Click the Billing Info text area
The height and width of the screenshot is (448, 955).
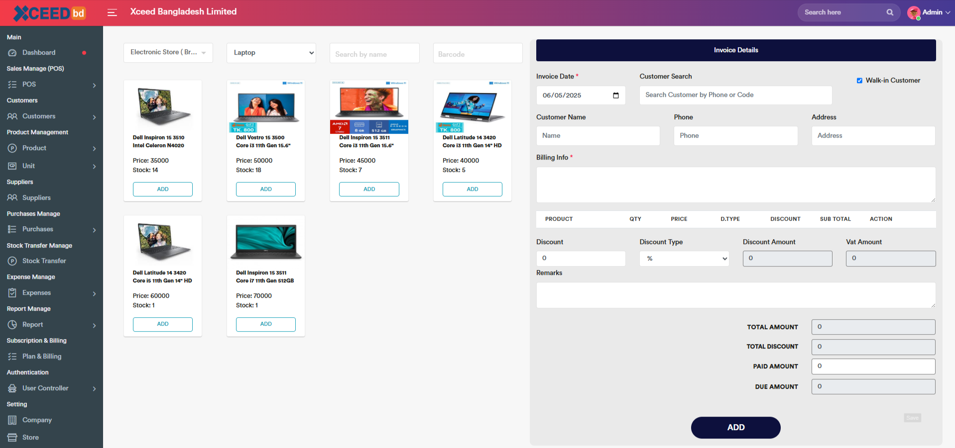coord(736,184)
